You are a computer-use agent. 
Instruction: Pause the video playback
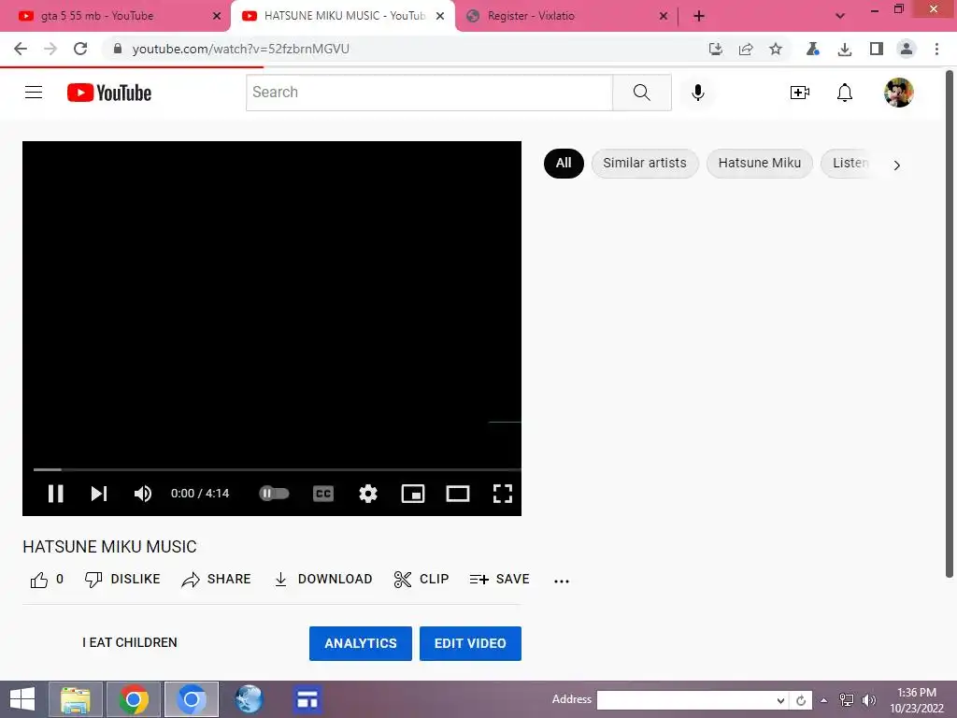click(x=55, y=494)
